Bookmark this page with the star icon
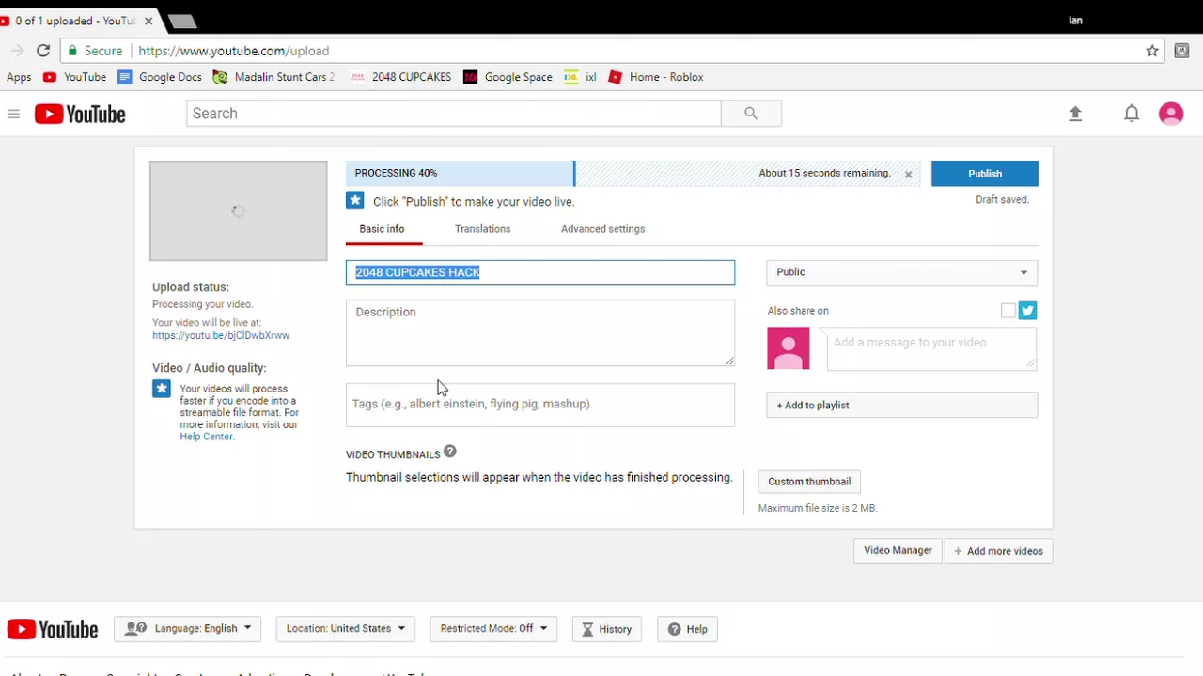The image size is (1203, 676). pos(1152,51)
